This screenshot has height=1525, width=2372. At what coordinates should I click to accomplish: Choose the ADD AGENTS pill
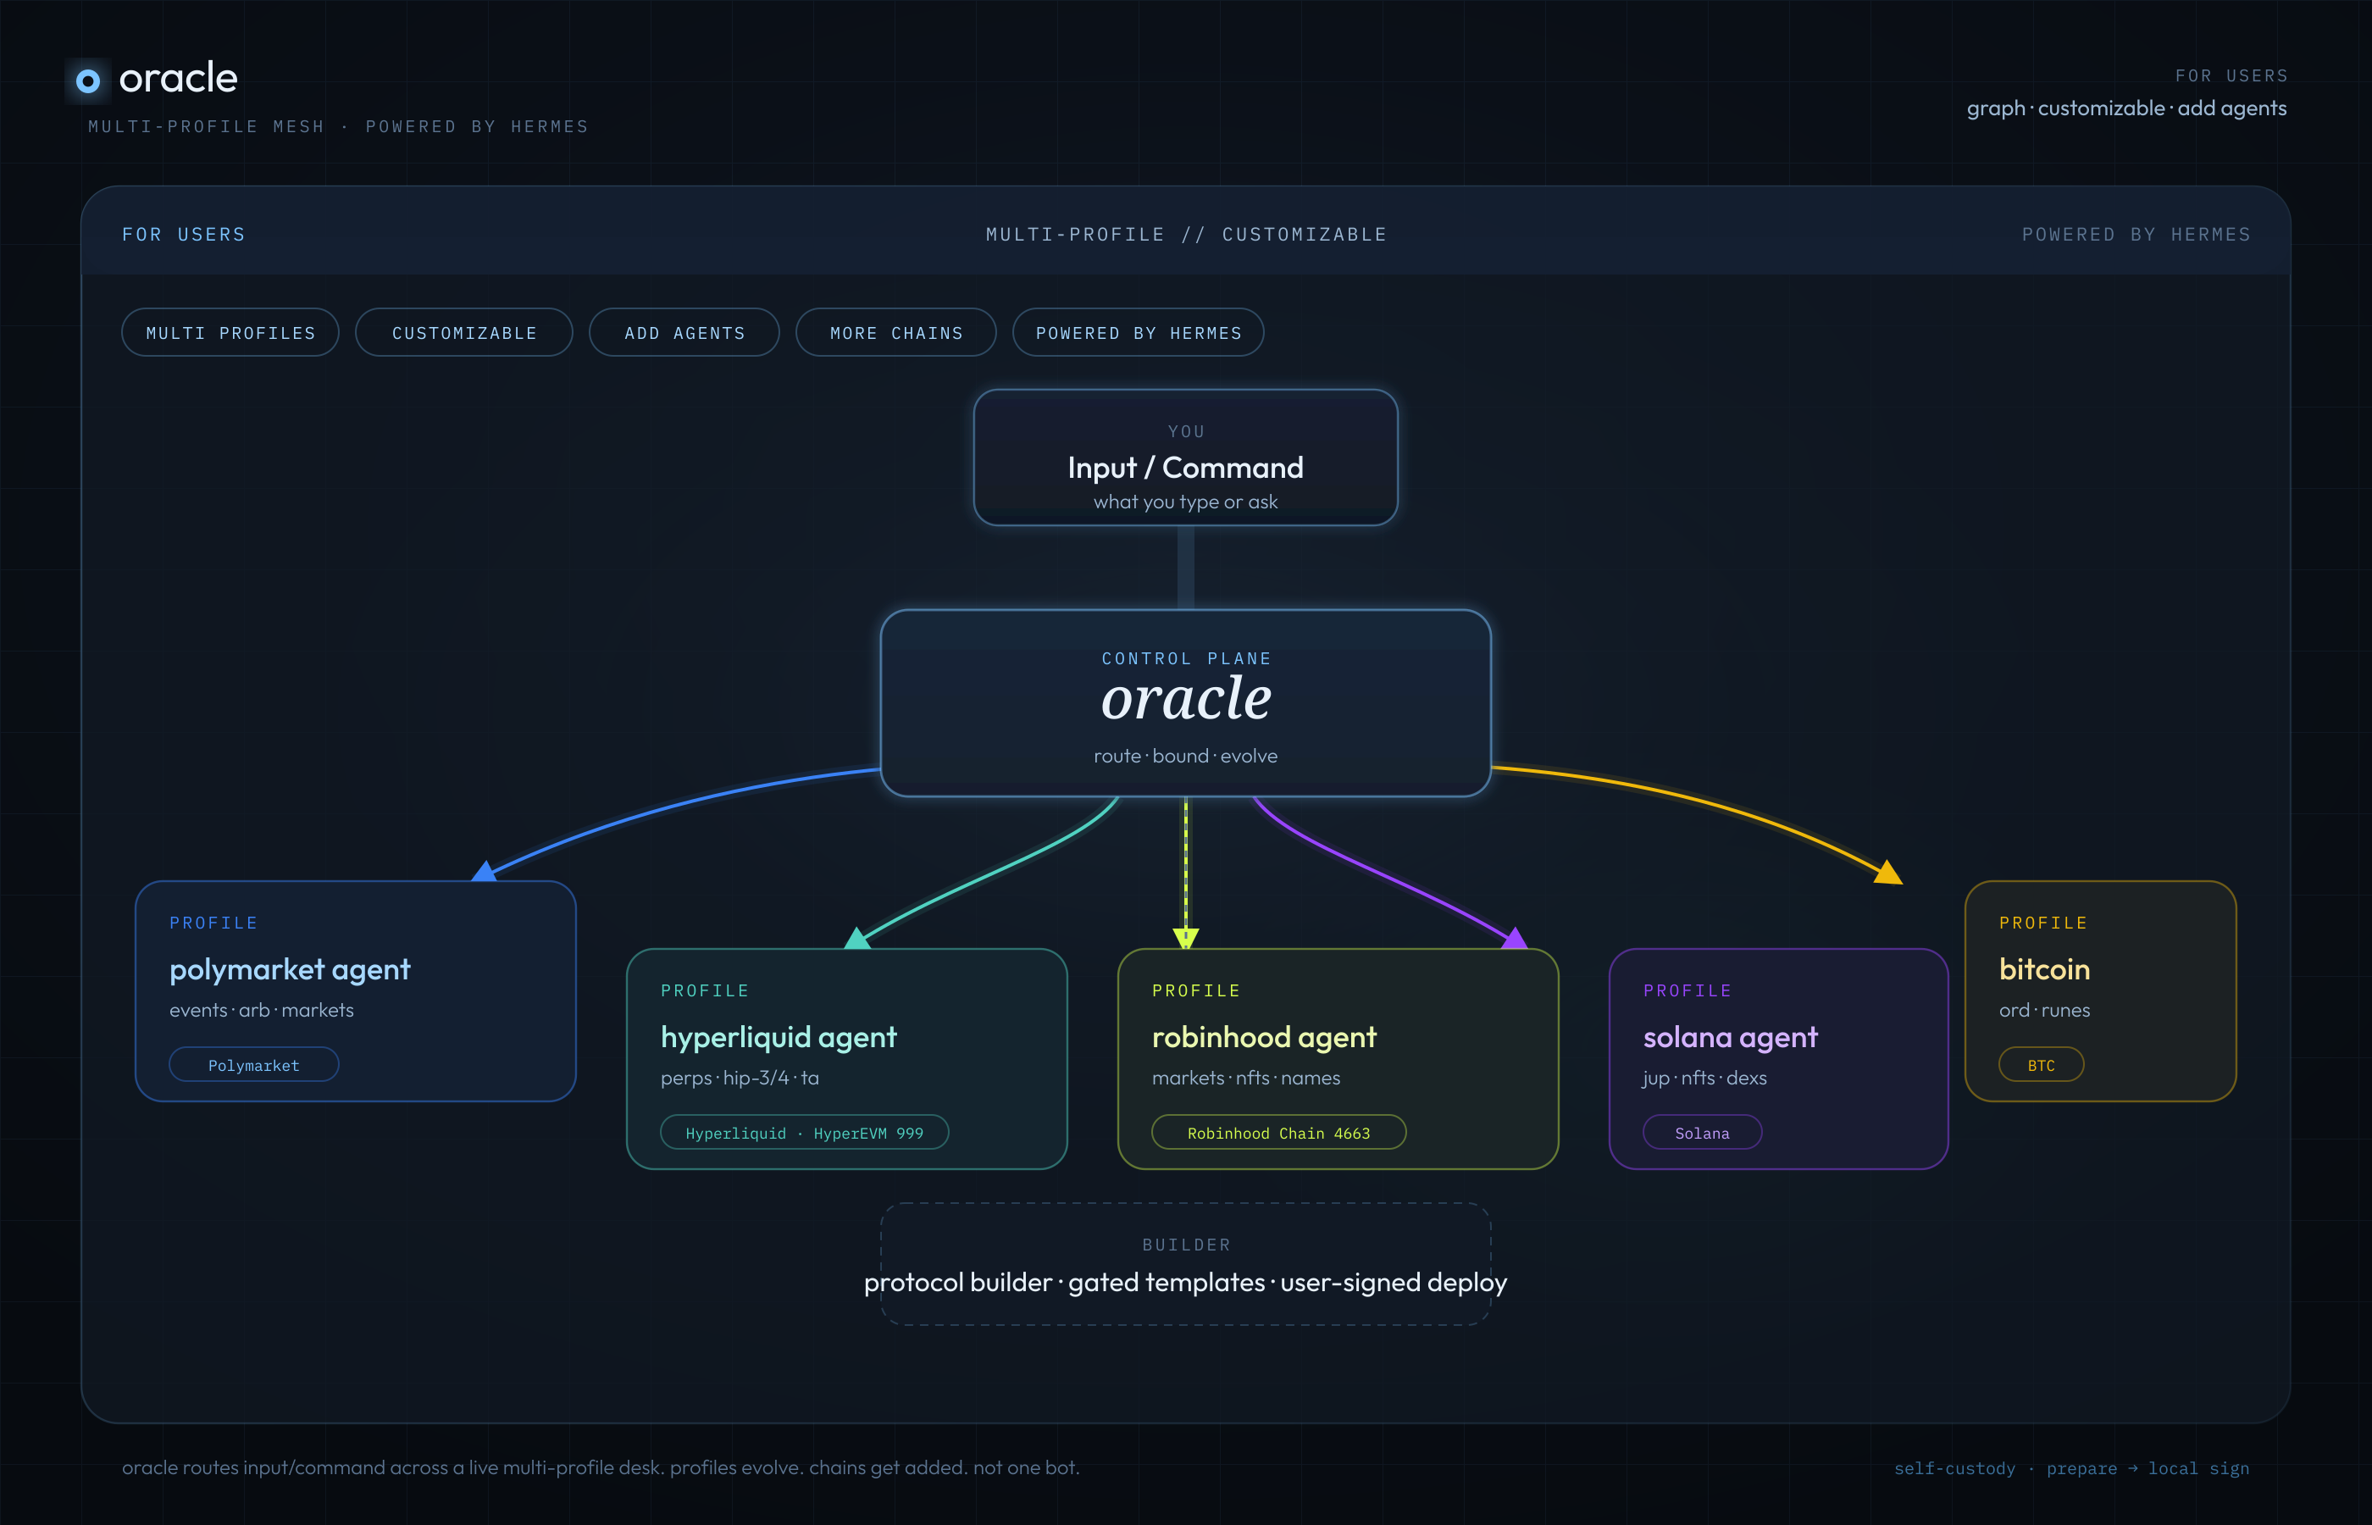[684, 333]
